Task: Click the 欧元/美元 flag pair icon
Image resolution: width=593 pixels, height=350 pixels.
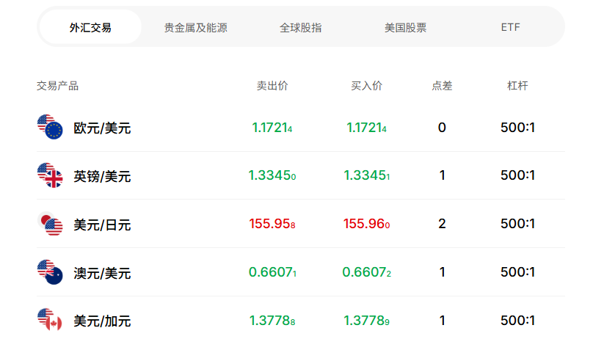Action: [50, 127]
